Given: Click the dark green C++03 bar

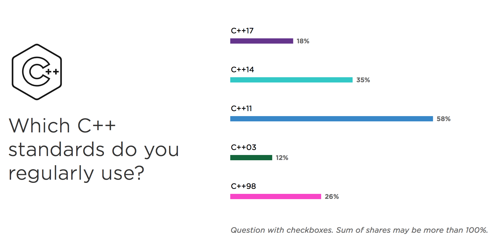Looking at the screenshot, I should coord(251,158).
